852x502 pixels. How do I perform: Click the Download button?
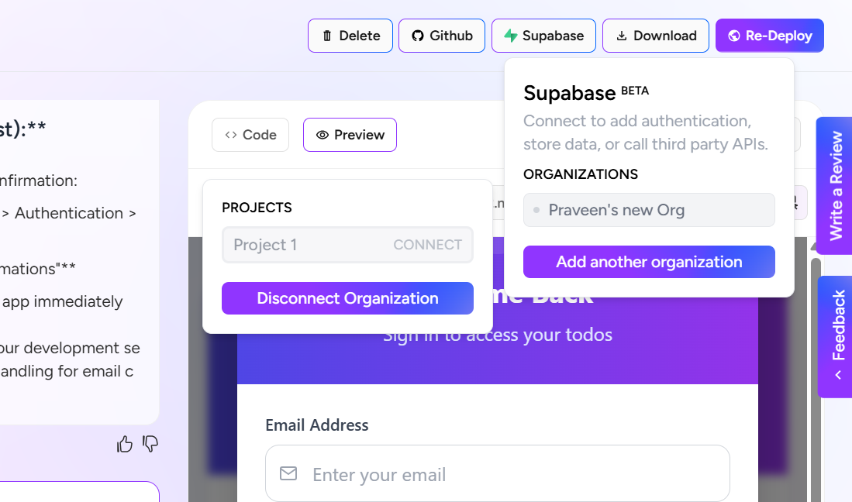click(x=655, y=36)
